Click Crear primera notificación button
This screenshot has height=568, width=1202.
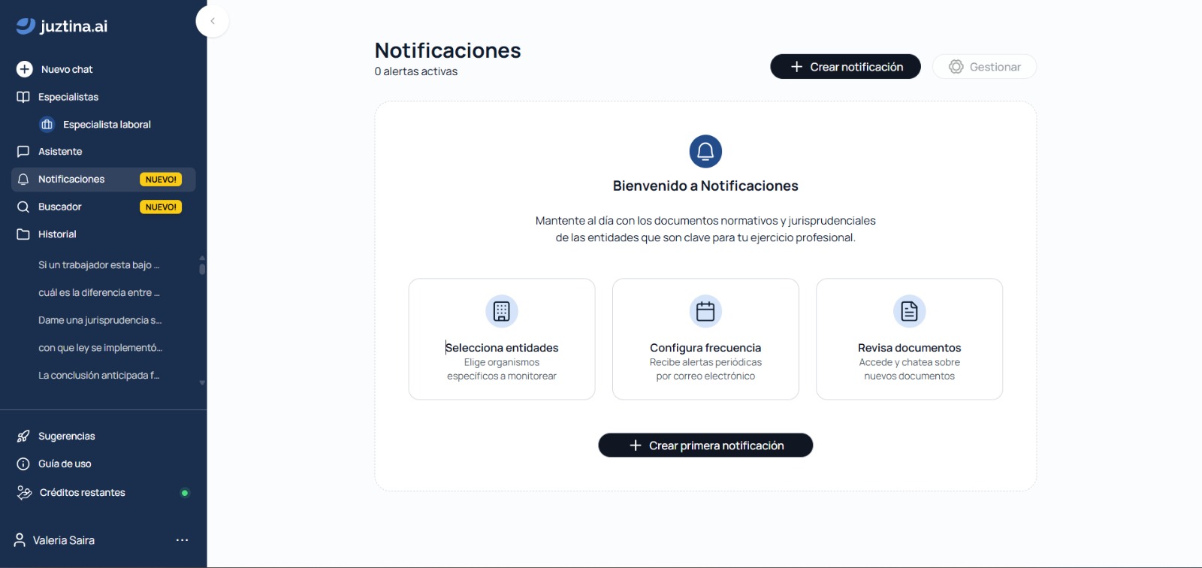click(x=705, y=446)
